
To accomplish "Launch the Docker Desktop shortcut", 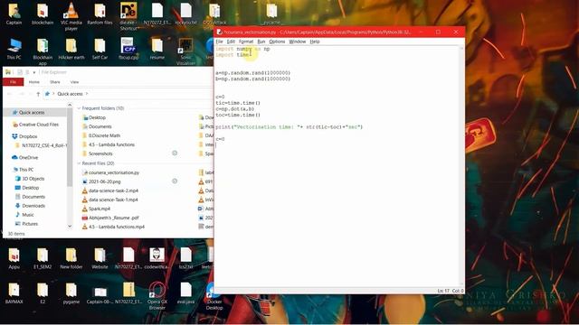I will click(214, 296).
